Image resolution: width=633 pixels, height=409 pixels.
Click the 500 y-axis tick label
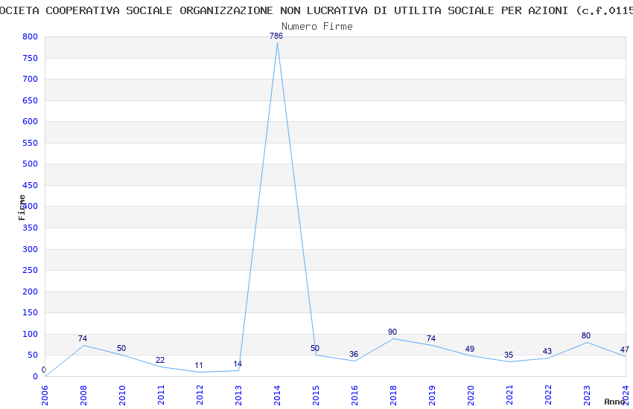pos(31,164)
